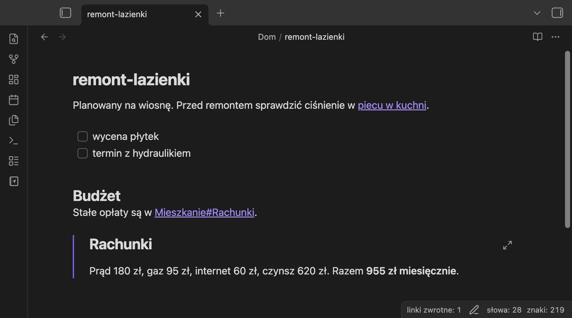This screenshot has width=572, height=318.
Task: Click the 955 zł miesięcznie bold text
Action: pyautogui.click(x=411, y=271)
